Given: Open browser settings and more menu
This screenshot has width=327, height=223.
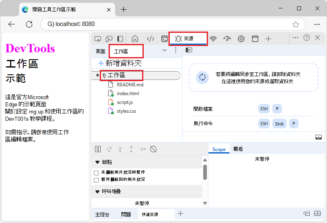Looking at the screenshot, I should tap(317, 24).
